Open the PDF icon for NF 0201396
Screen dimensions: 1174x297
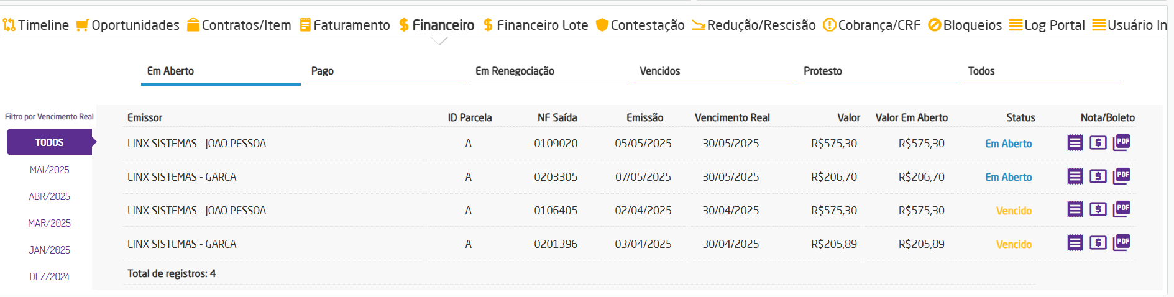click(x=1121, y=242)
